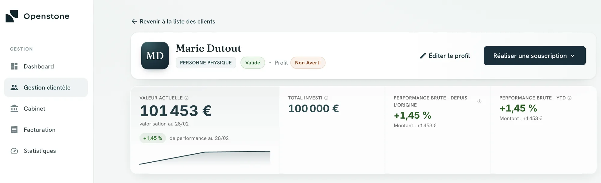Click the 101 453 € current value
Screen dimensions: 601x183
176,111
